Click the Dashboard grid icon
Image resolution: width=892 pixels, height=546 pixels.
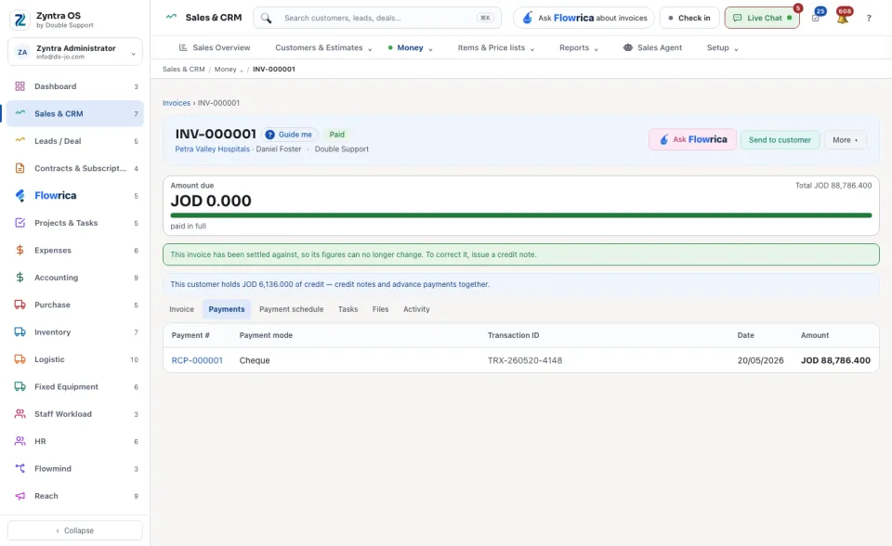tap(20, 86)
